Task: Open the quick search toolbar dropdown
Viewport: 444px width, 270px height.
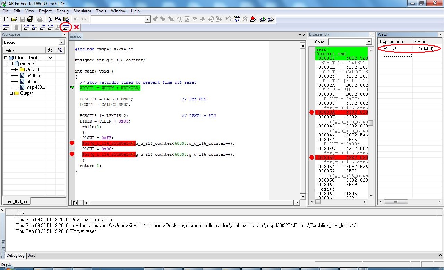Action: (147, 19)
